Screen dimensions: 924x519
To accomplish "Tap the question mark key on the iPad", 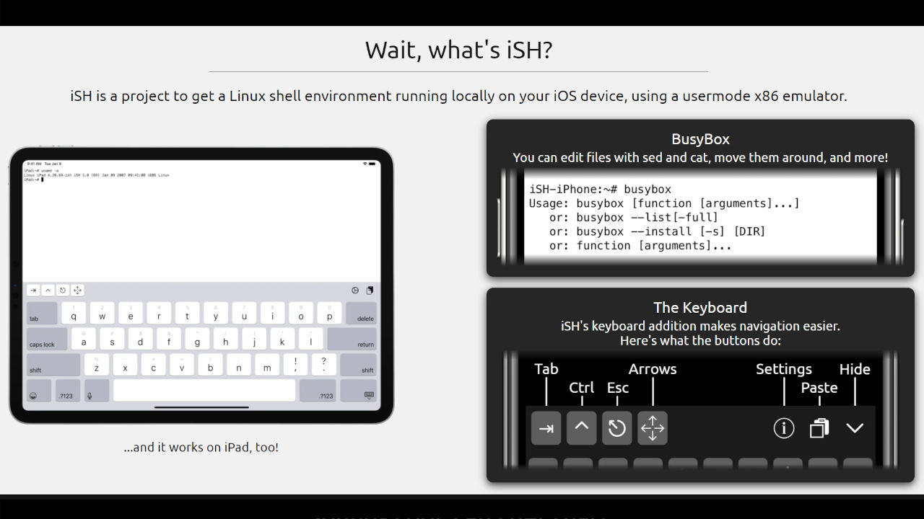I will pos(324,365).
